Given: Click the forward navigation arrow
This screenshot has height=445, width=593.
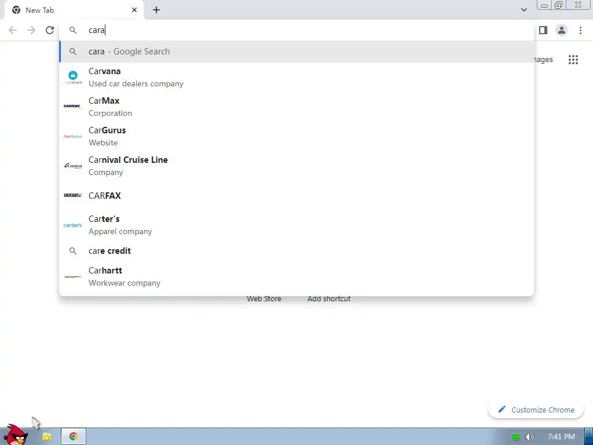Looking at the screenshot, I should point(31,30).
